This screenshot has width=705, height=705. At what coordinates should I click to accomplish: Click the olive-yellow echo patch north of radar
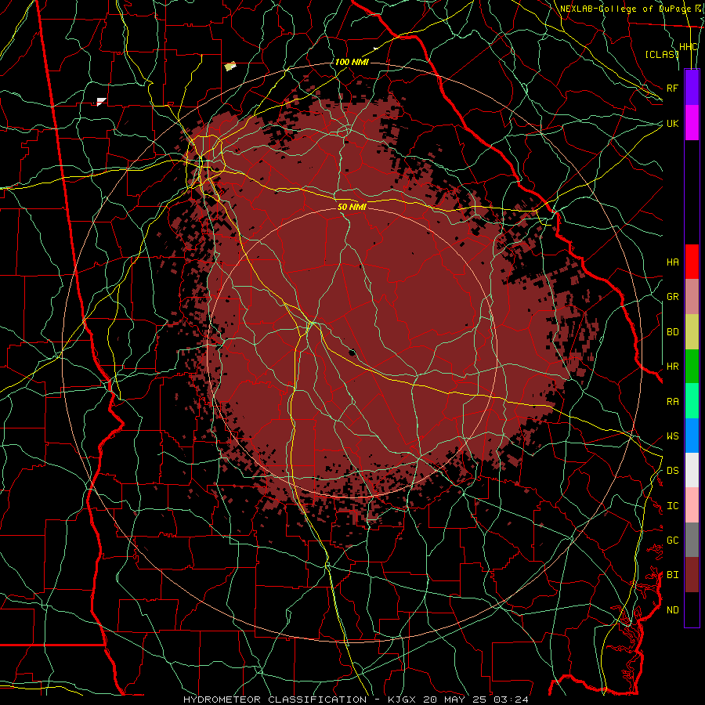click(230, 67)
